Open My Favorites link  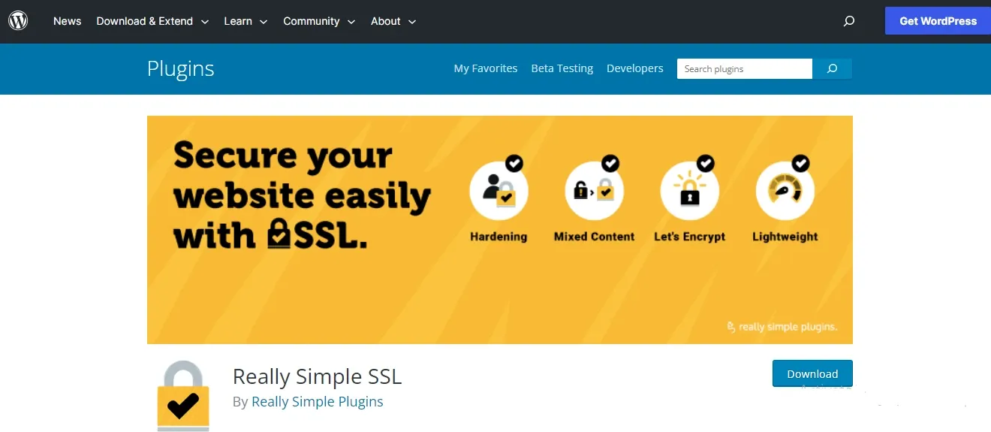pos(486,68)
